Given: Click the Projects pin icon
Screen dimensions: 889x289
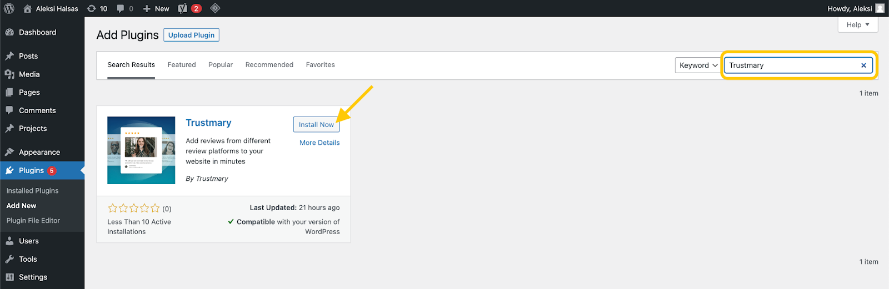Looking at the screenshot, I should [x=9, y=128].
